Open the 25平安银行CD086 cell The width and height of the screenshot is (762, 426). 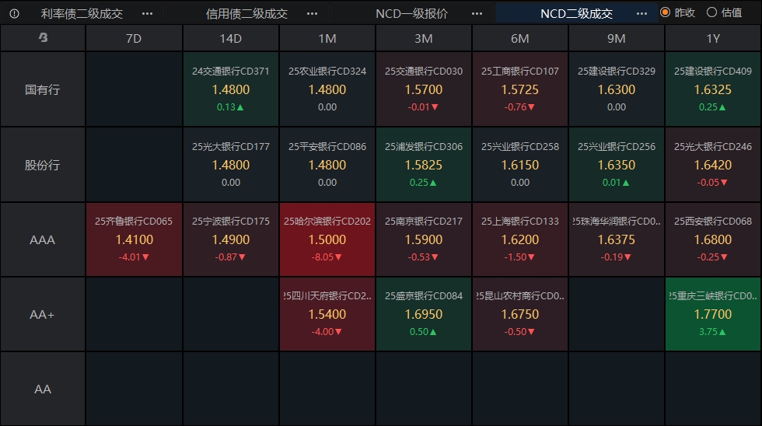(x=327, y=165)
